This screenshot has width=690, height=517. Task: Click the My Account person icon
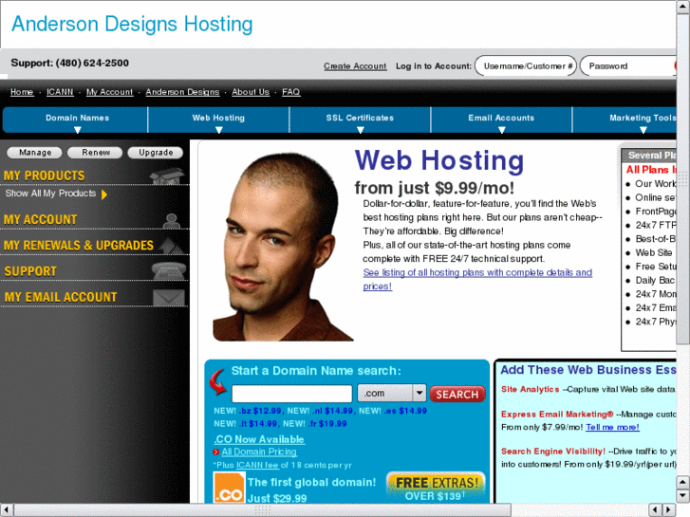[x=171, y=221]
